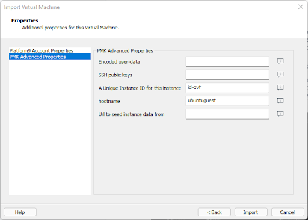Click the Import Virtual Machine title bar text
The width and height of the screenshot is (308, 220).
click(32, 7)
